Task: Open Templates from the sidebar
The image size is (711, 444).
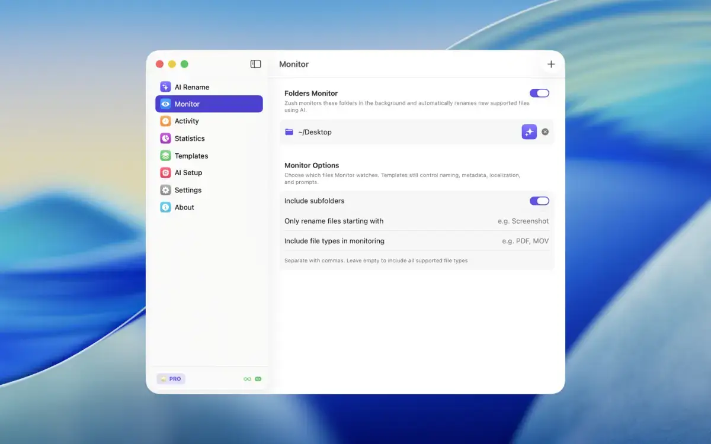Action: [209, 156]
